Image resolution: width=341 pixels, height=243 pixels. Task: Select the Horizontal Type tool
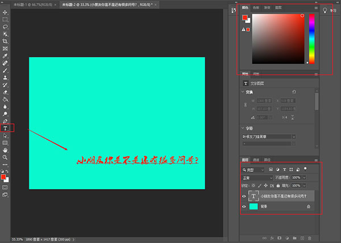[x=5, y=128]
